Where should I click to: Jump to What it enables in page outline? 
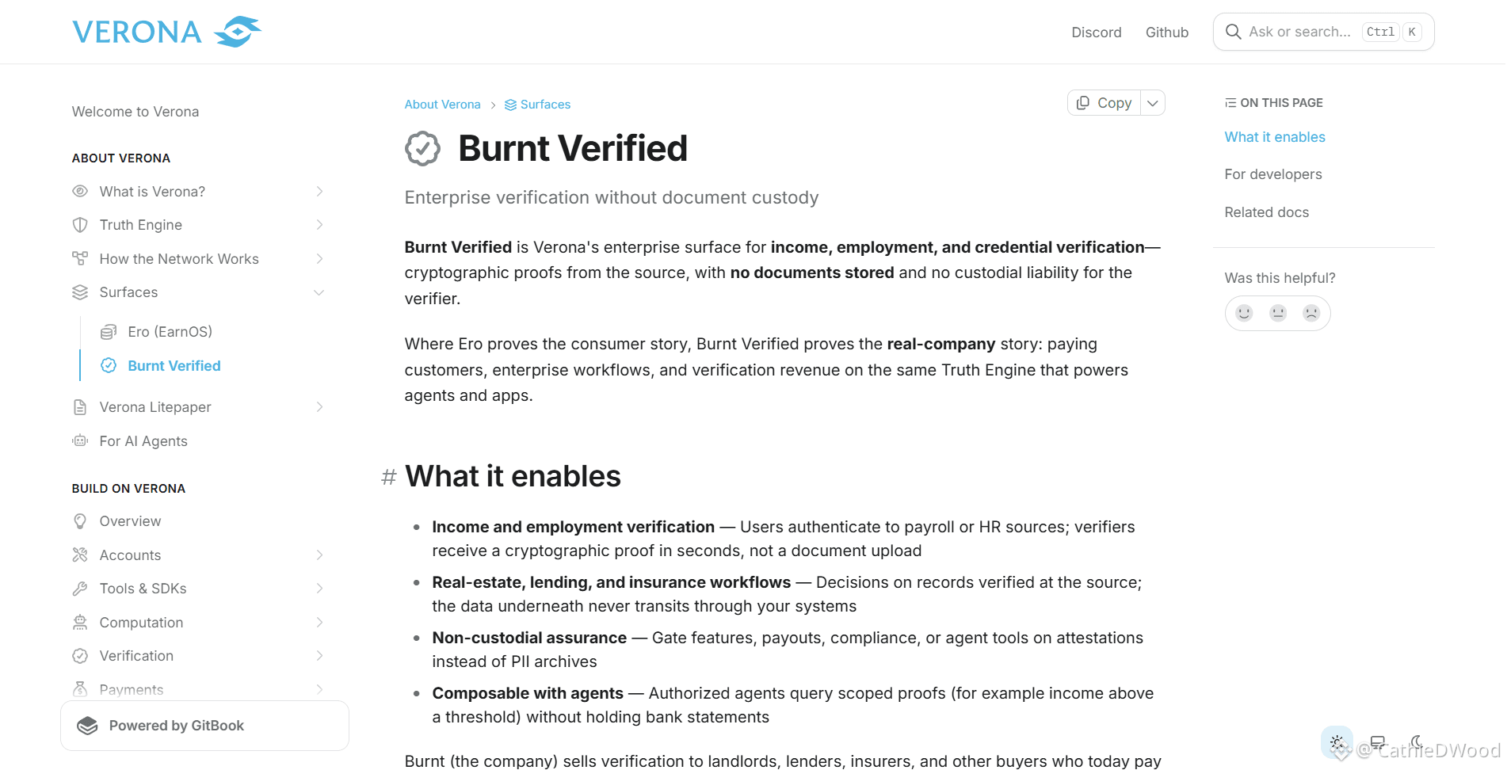(x=1275, y=137)
